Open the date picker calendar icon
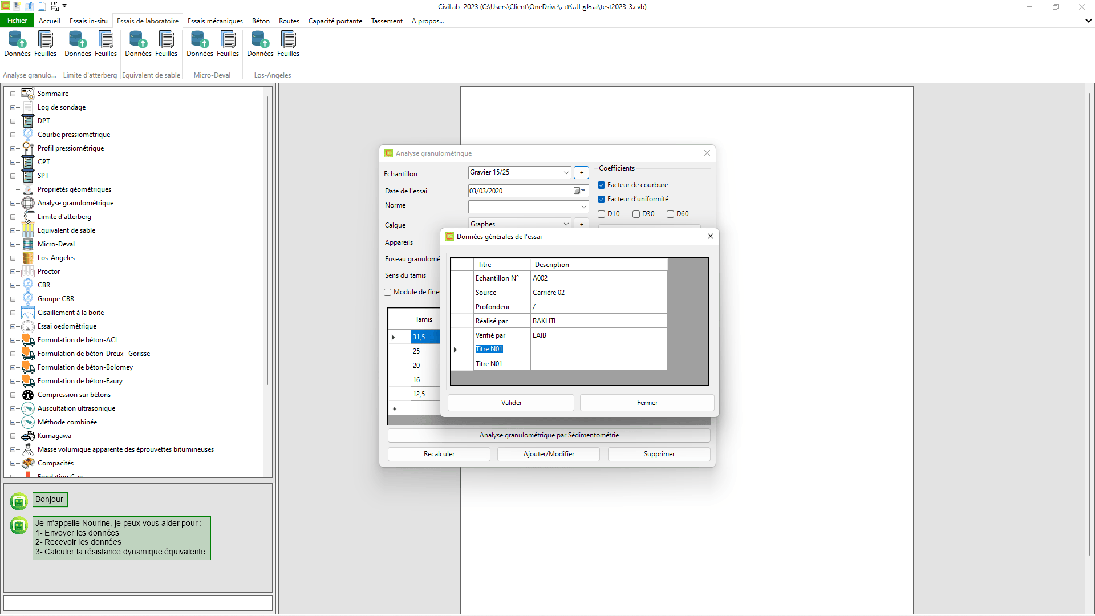The height and width of the screenshot is (616, 1095). 579,191
